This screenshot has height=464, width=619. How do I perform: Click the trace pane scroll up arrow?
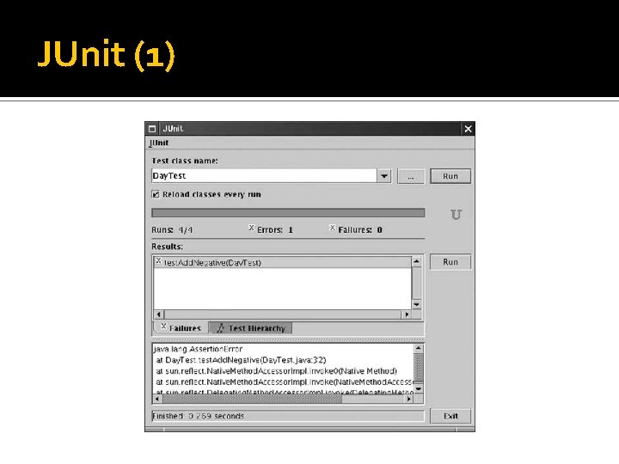coord(419,348)
